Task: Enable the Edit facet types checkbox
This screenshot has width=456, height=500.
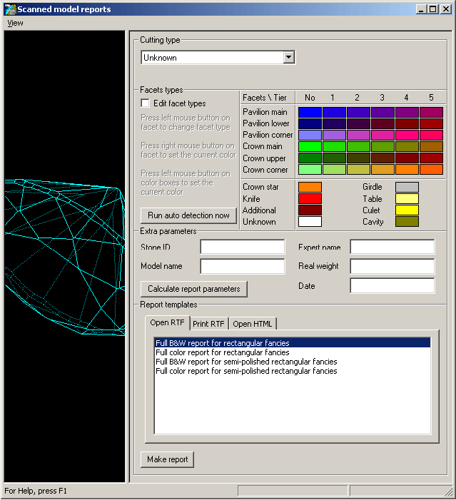Action: (x=146, y=103)
